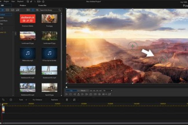Click the green motion marker at center
Image resolution: width=188 pixels, height=125 pixels.
tap(133, 46)
